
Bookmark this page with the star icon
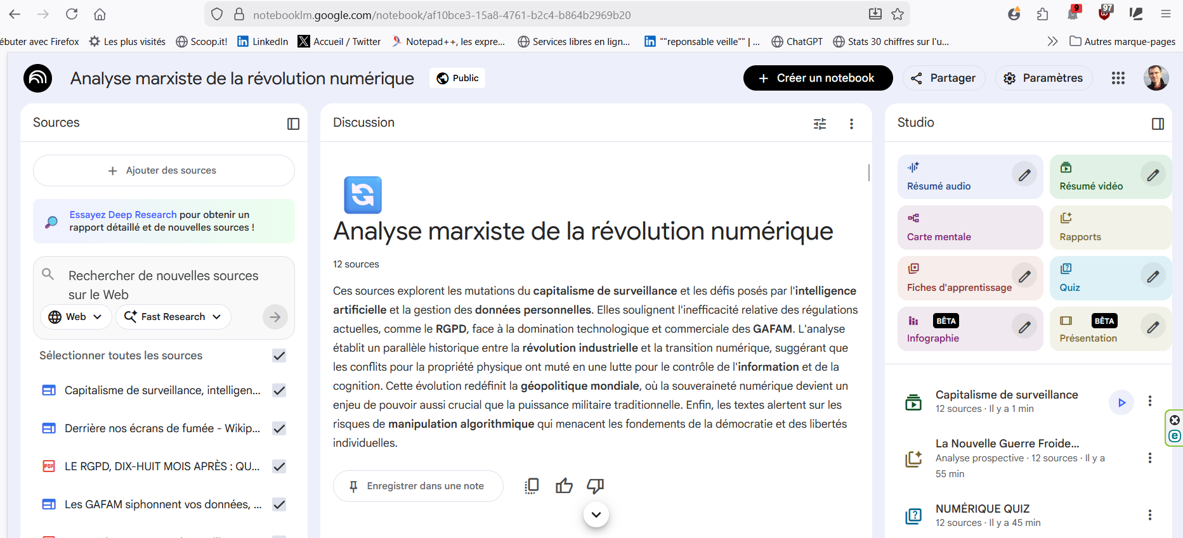click(x=898, y=14)
